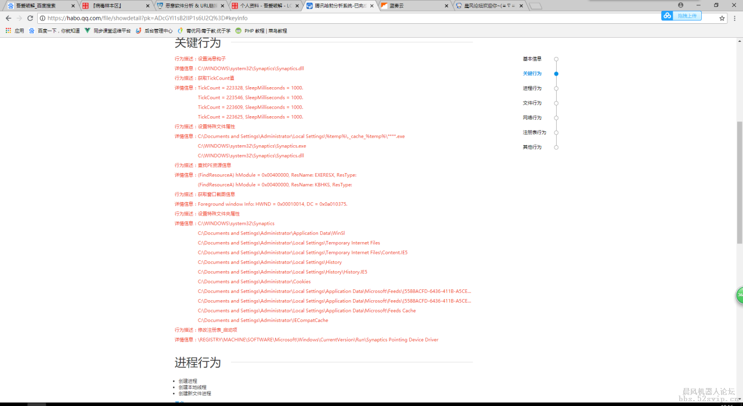Select the 基本信息 navigation dot
Screen dimensions: 743x406
556,59
